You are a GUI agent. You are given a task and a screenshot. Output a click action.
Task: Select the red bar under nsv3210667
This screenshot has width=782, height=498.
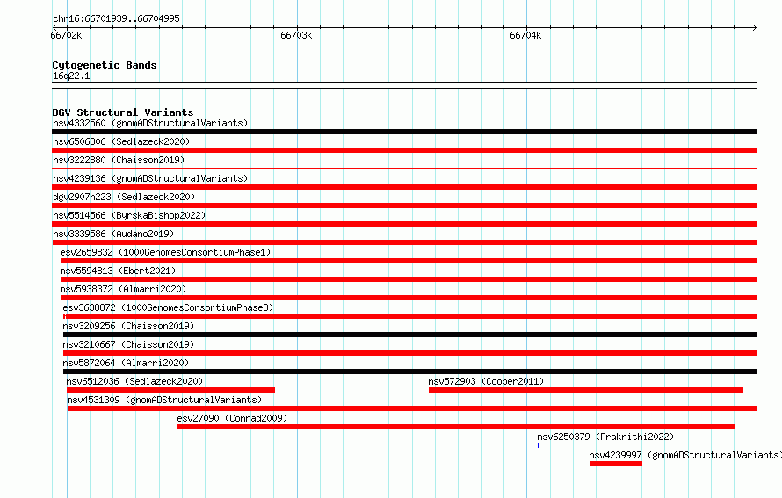(x=410, y=353)
